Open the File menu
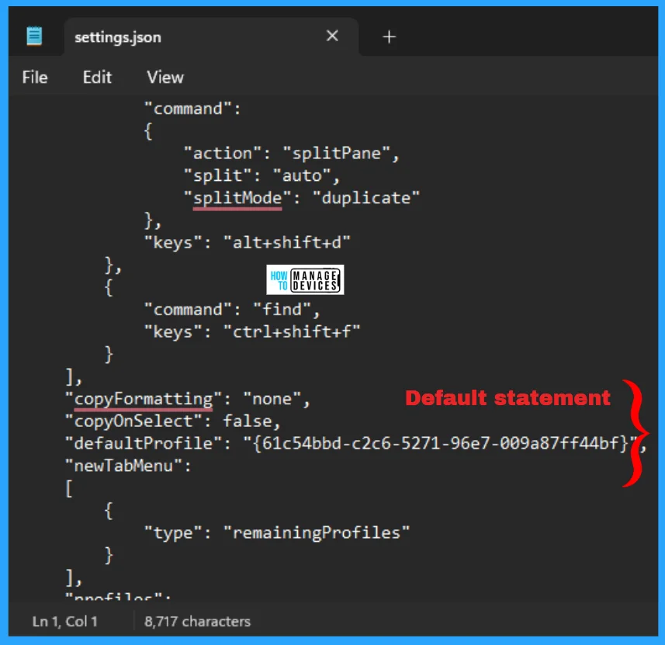Viewport: 665px width, 645px height. pos(35,78)
